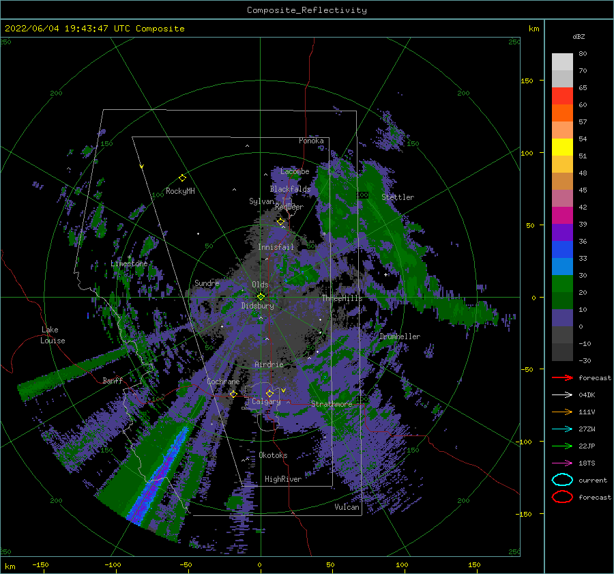The width and height of the screenshot is (614, 574).
Task: Click the Sylvan label on map
Action: click(261, 201)
